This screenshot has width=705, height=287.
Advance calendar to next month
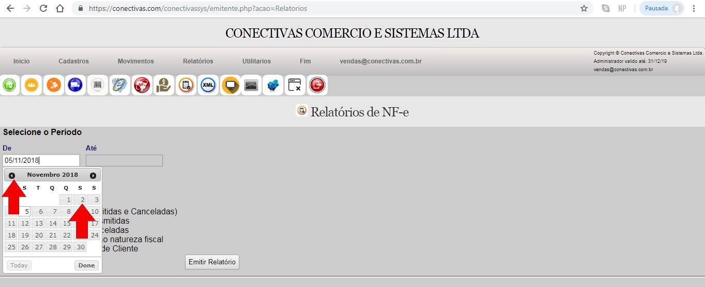[93, 176]
